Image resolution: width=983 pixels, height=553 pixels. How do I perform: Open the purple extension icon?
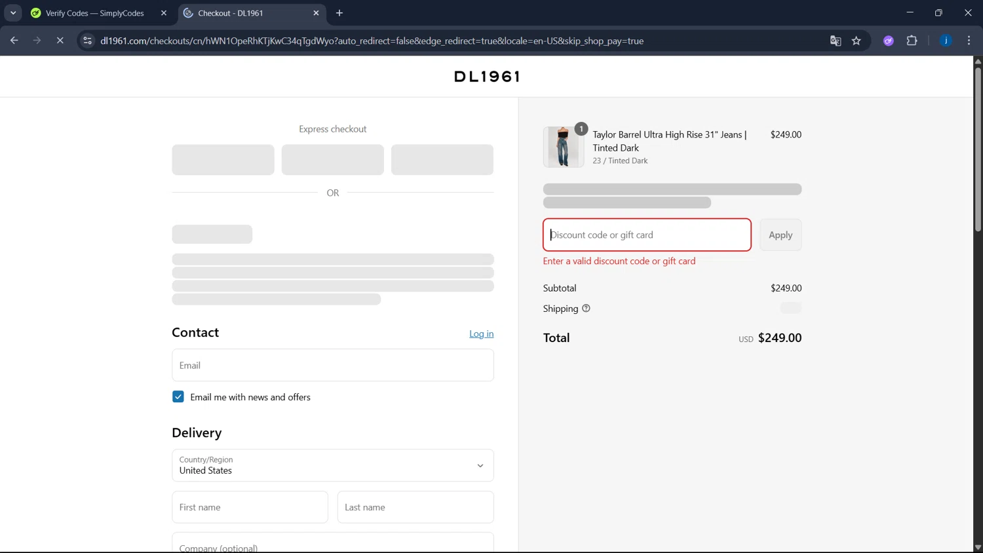889,41
